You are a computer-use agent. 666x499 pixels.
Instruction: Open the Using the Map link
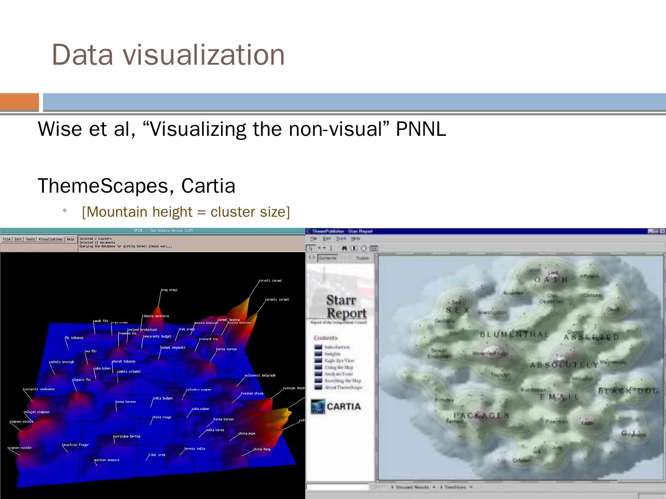(339, 367)
